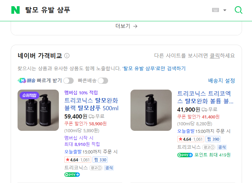The height and width of the screenshot is (183, 252).
Task: Click the green Naver N logo
Action: point(15,10)
